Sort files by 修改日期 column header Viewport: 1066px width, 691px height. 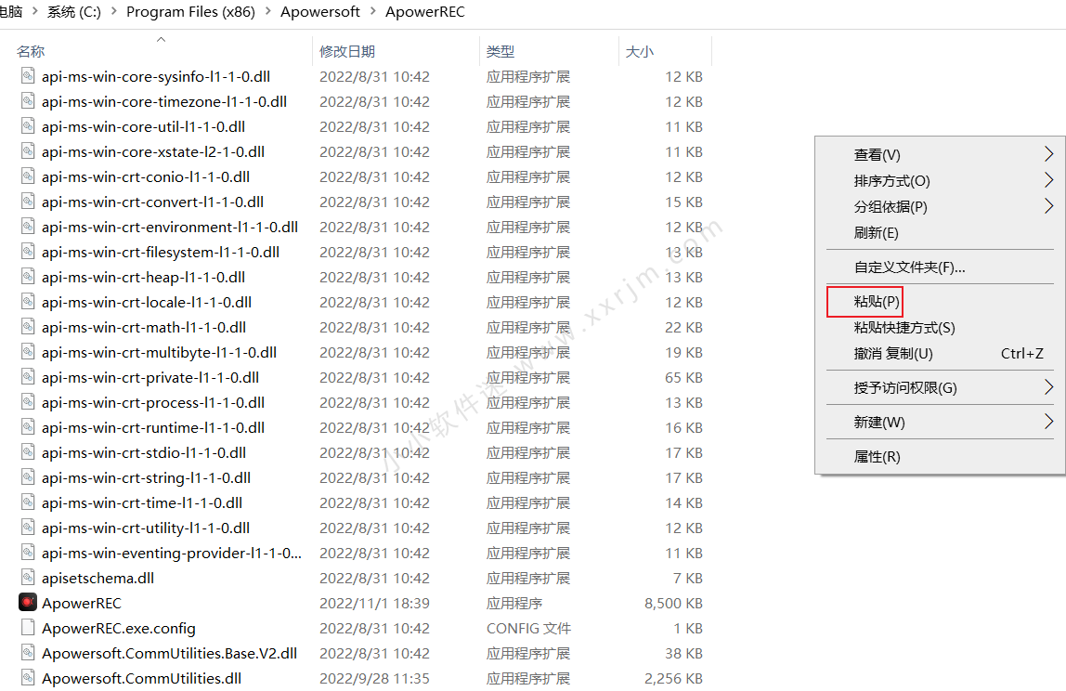click(x=347, y=51)
